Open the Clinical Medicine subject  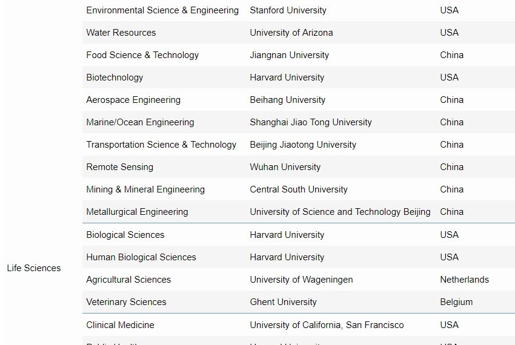pos(120,325)
